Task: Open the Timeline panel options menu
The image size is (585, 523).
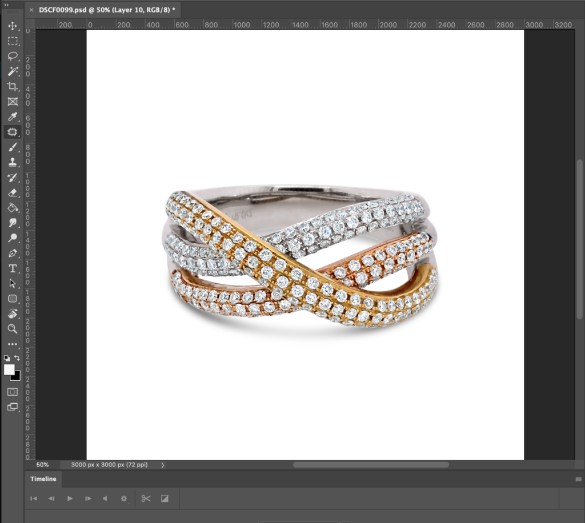Action: click(x=578, y=479)
